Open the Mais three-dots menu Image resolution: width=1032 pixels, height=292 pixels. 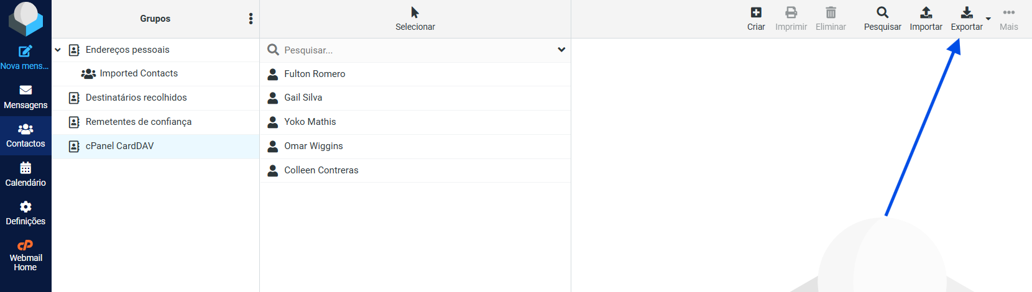(x=1008, y=13)
